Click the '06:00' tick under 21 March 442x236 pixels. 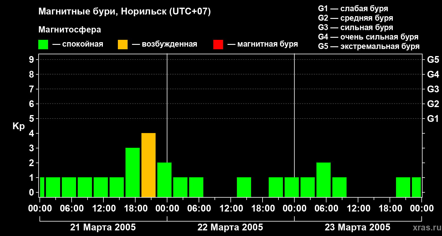(x=72, y=209)
